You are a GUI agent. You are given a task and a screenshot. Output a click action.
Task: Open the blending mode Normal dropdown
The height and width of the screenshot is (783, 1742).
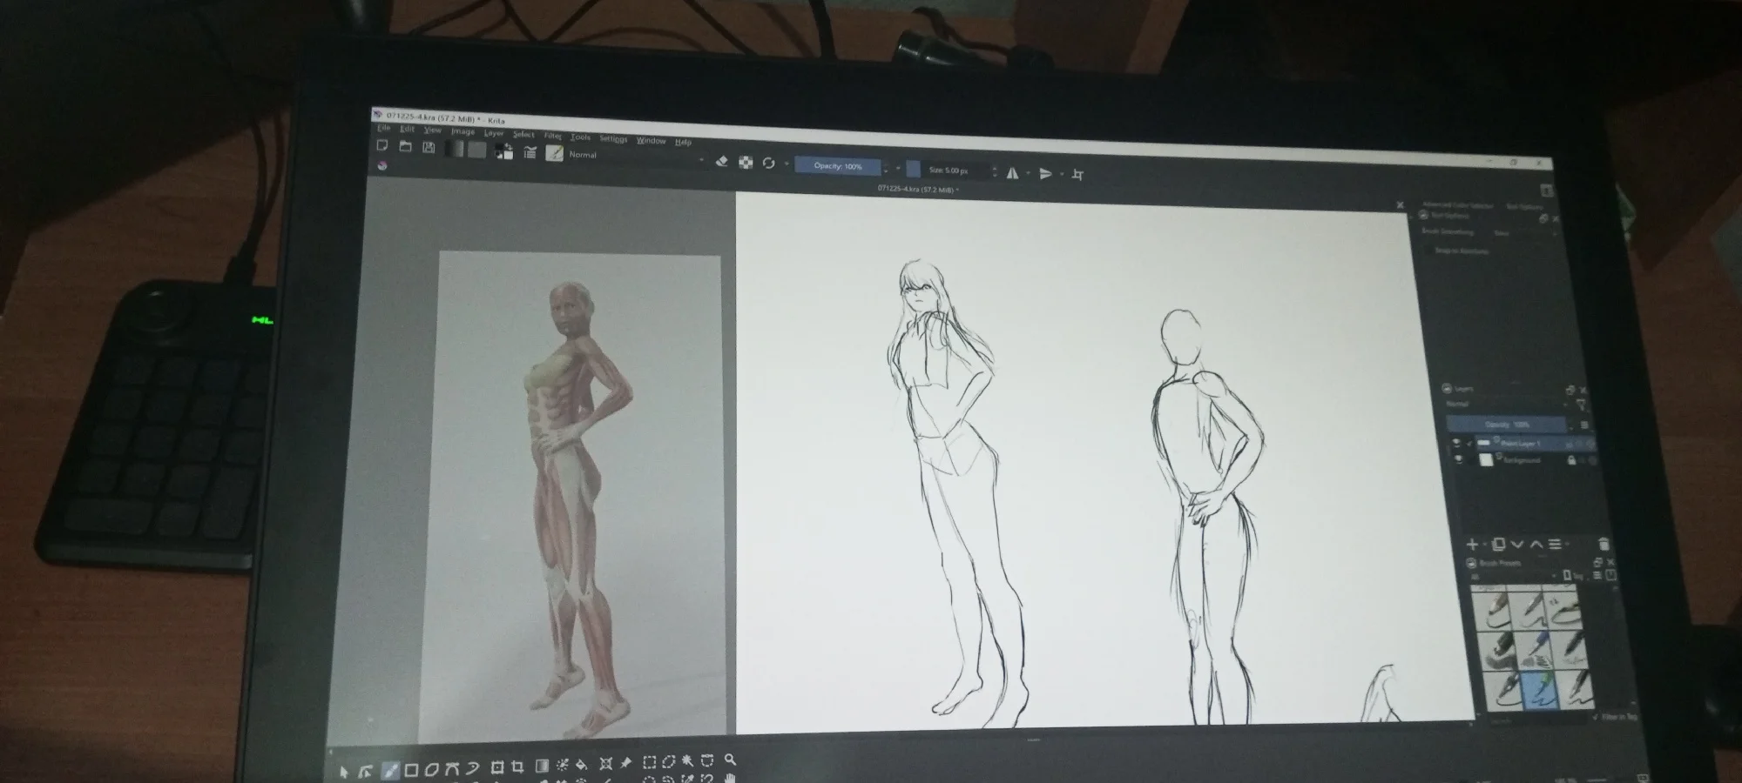click(x=636, y=157)
